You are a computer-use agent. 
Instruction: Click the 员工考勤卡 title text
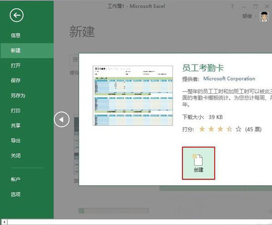(x=203, y=68)
